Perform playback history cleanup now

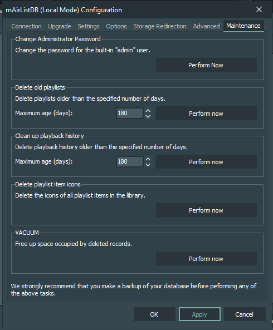[x=206, y=162]
